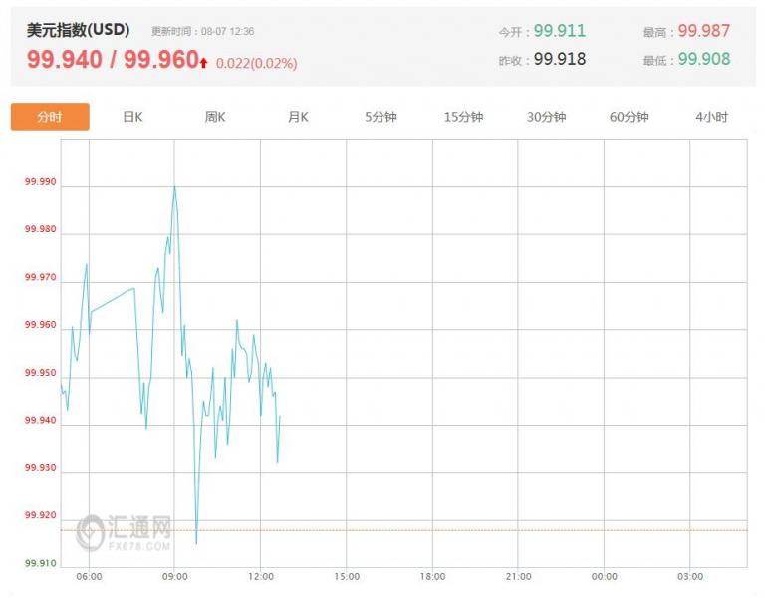Click the 今开 99.911 open value
This screenshot has height=598, width=765.
tap(560, 31)
